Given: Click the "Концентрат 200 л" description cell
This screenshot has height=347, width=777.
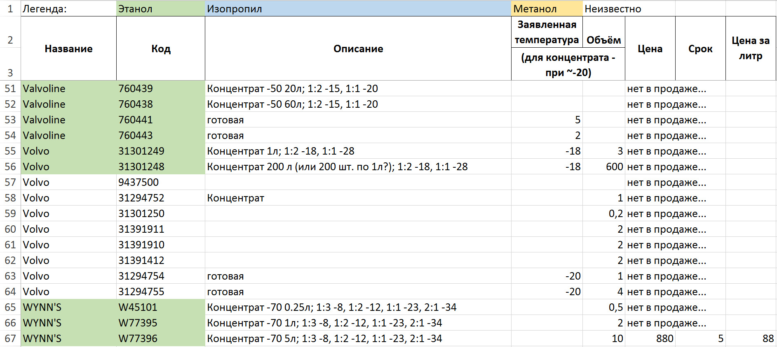Looking at the screenshot, I should [358, 167].
